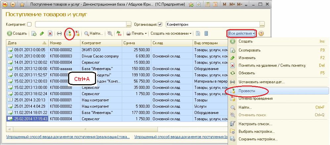The width and height of the screenshot is (330, 145).
Task: Click the copy document toolbar icon
Action: point(34,33)
